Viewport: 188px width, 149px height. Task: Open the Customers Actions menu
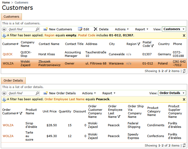point(122,29)
